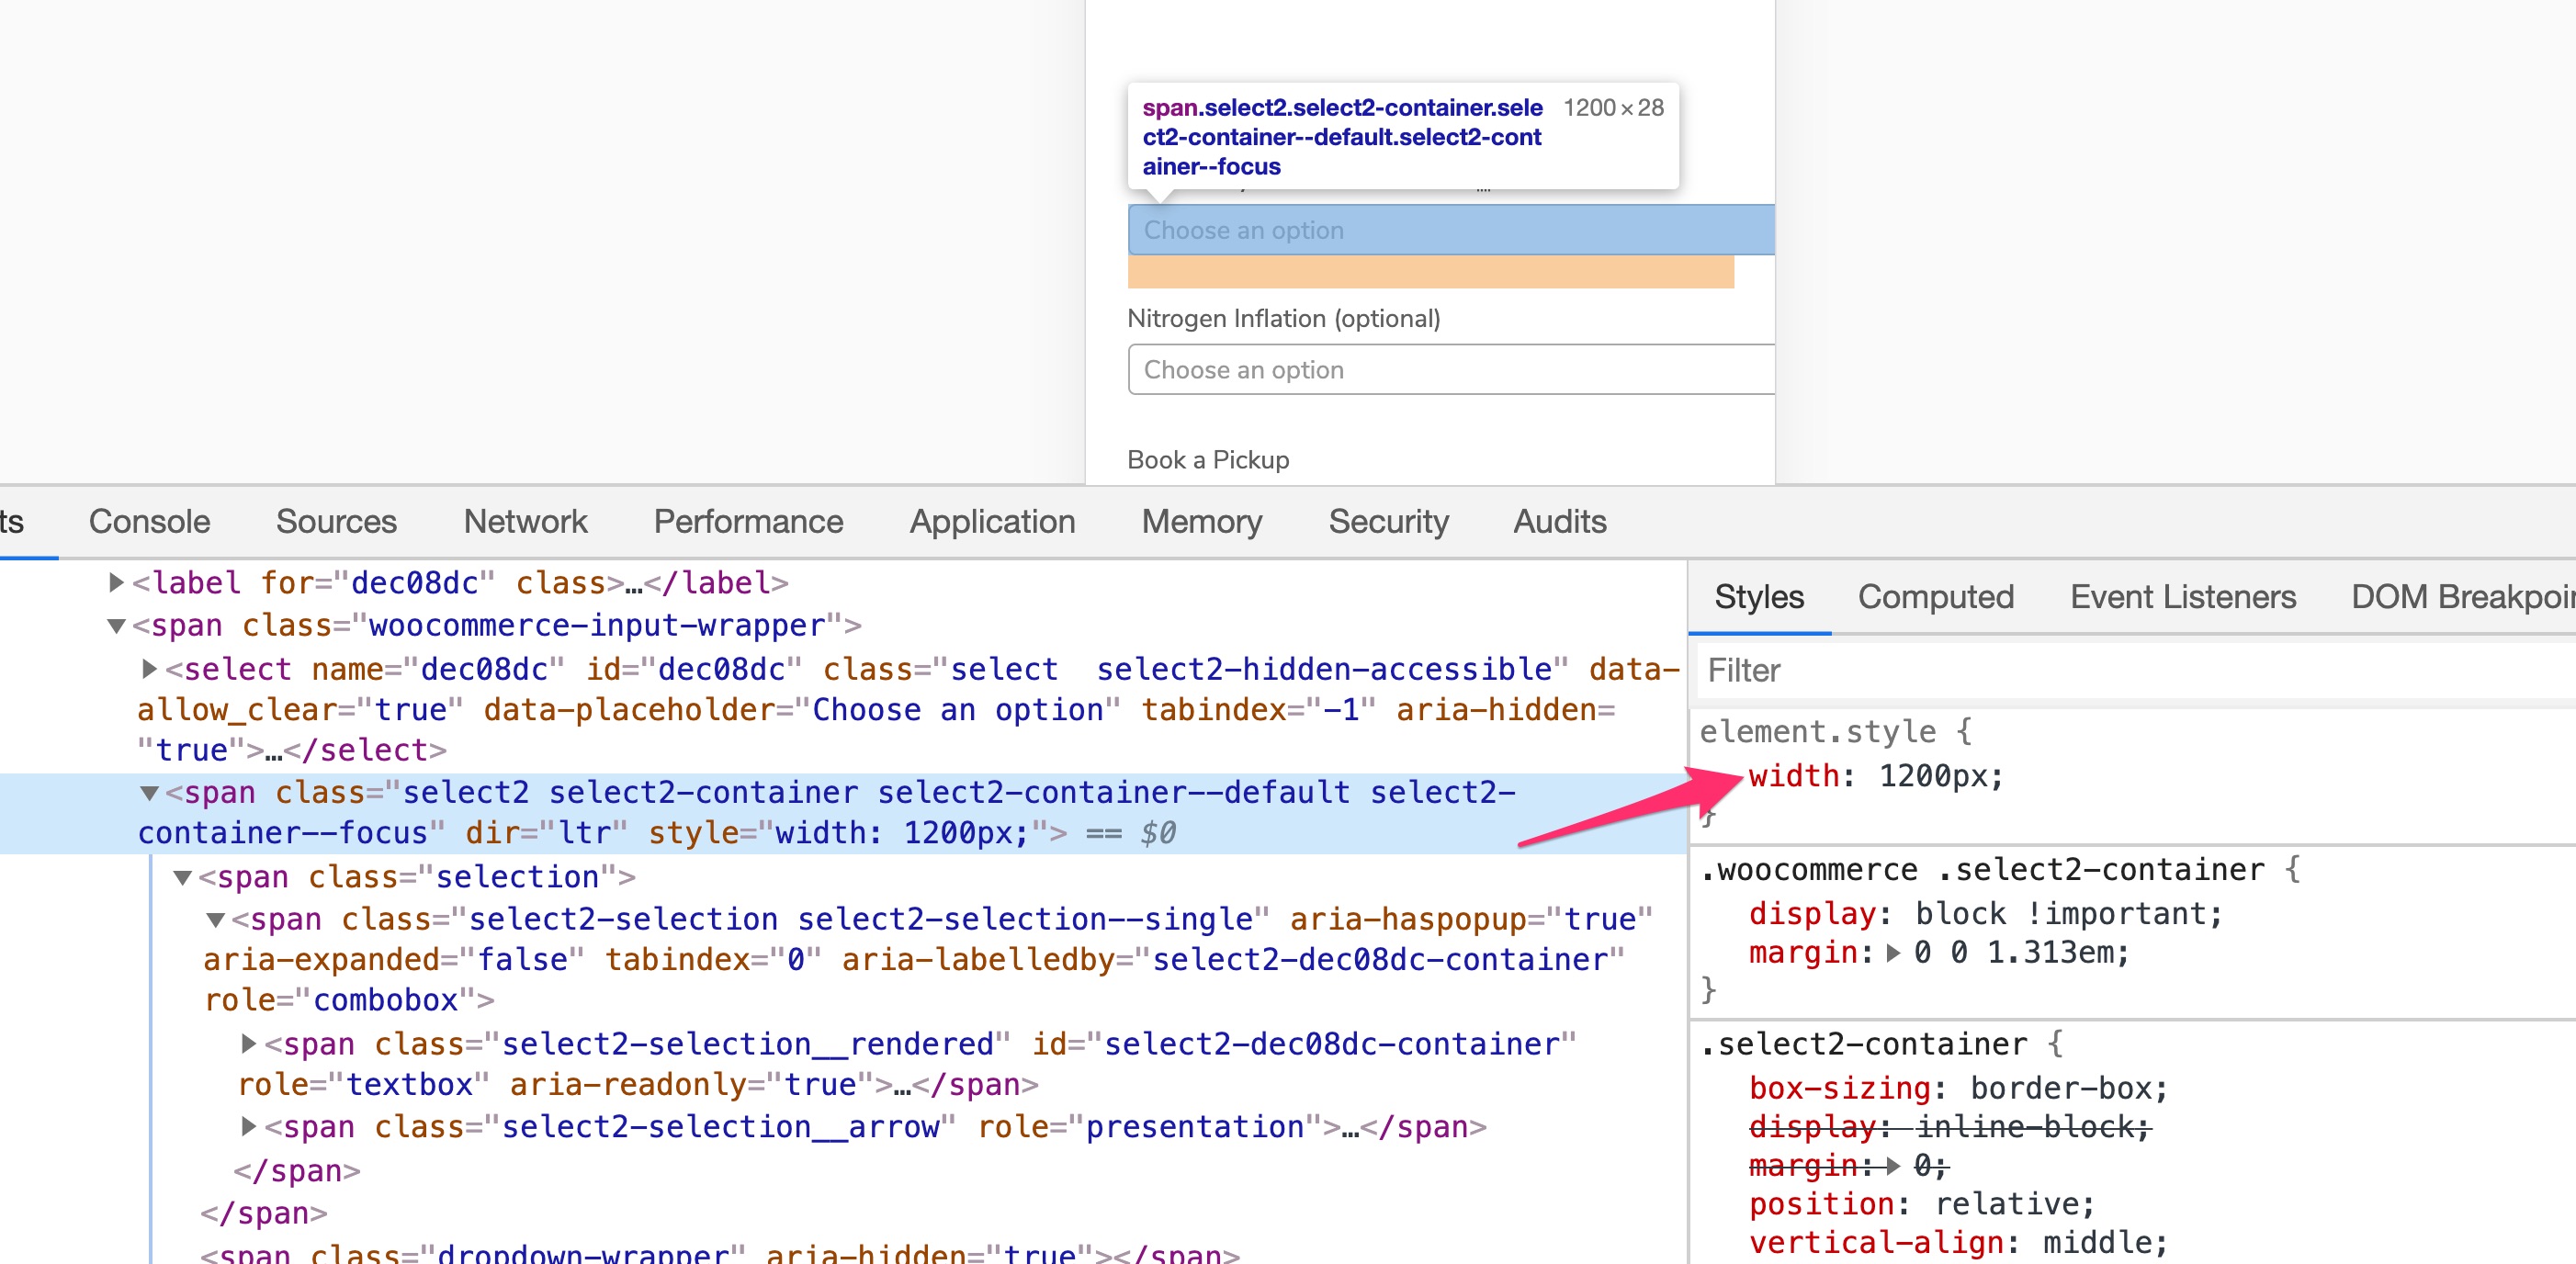Screen dimensions: 2576x1264
Task: Click the dir="ltr" attribute
Action: [x=546, y=832]
